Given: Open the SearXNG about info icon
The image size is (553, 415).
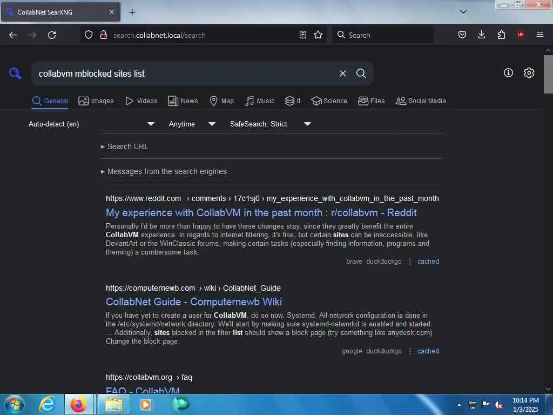Looking at the screenshot, I should click(508, 73).
